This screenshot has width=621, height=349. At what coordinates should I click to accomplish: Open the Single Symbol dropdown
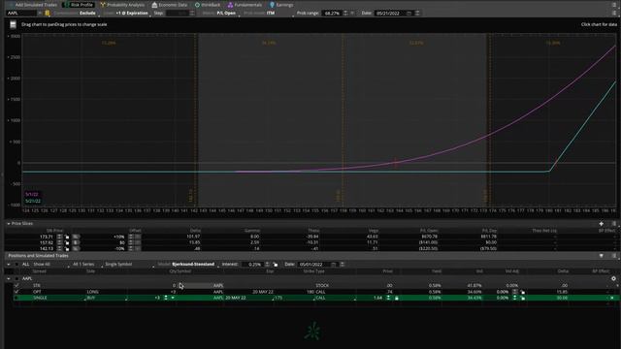coord(129,265)
